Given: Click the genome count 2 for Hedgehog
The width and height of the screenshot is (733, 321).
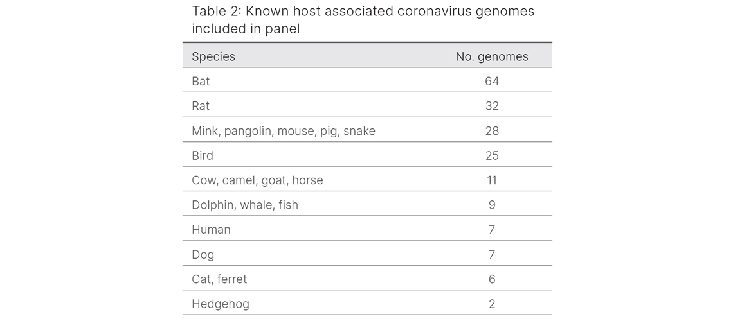Looking at the screenshot, I should pos(492,304).
